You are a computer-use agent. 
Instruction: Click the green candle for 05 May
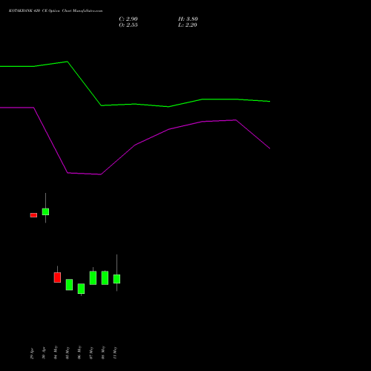(69, 285)
